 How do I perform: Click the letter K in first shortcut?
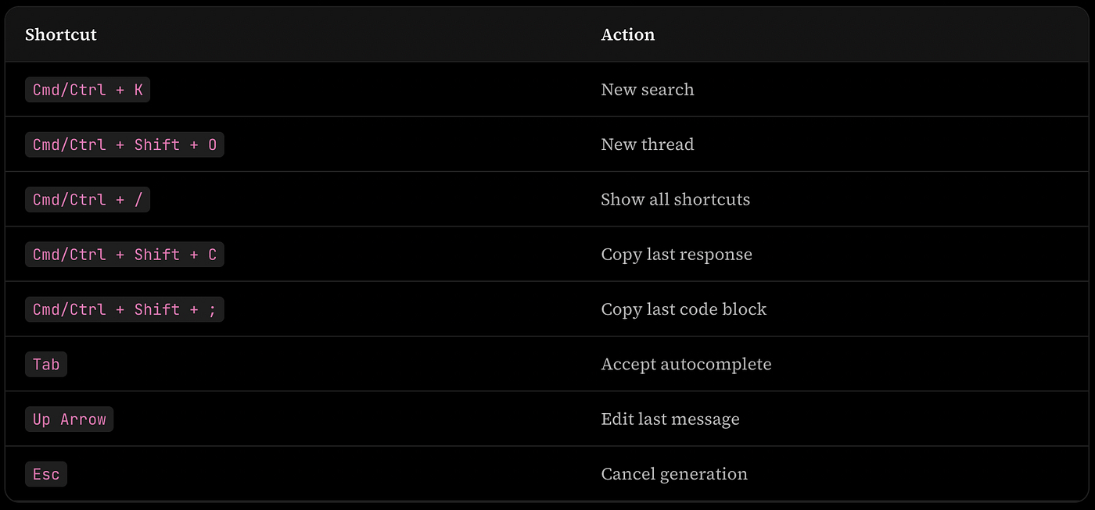[x=138, y=90]
